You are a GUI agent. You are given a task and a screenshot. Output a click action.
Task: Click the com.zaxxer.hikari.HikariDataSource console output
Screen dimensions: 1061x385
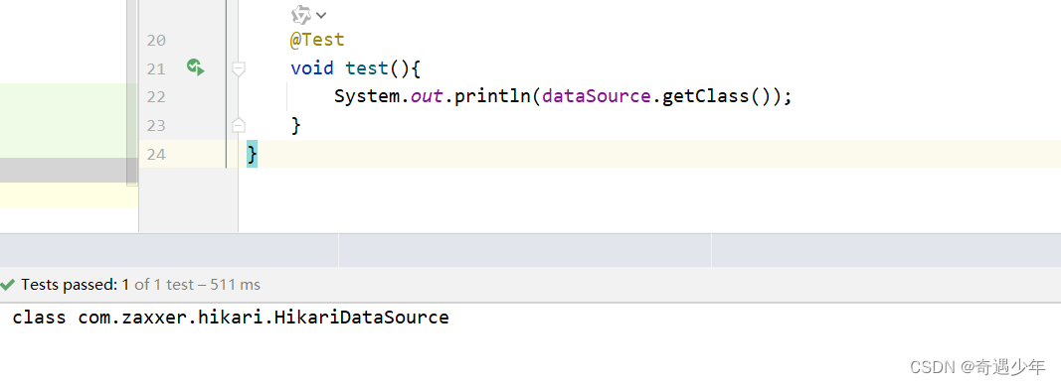264,317
